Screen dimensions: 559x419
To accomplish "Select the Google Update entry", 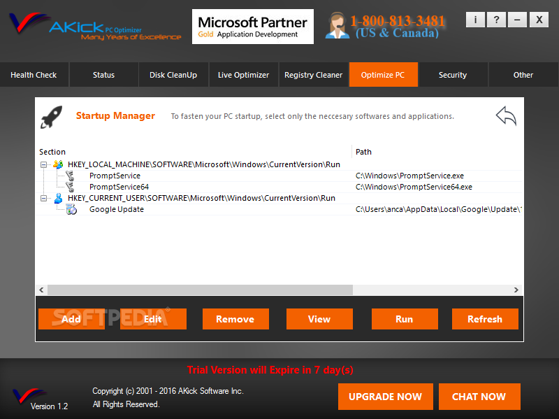I will coord(117,209).
